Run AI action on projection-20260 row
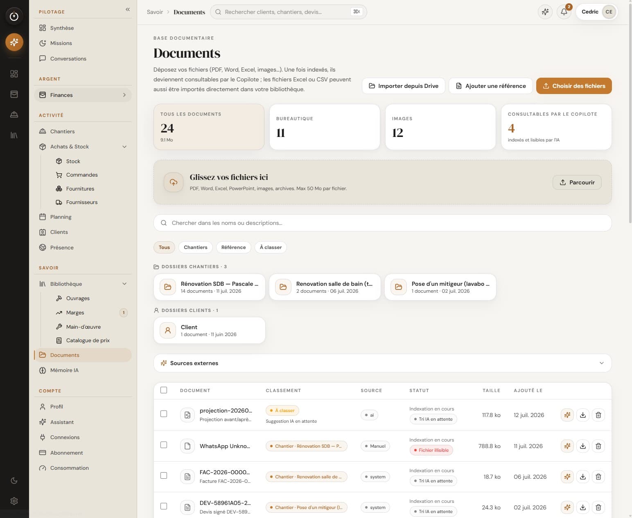 coord(567,415)
